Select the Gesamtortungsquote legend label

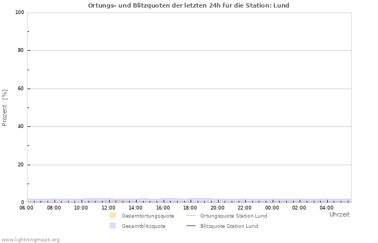[x=148, y=216]
